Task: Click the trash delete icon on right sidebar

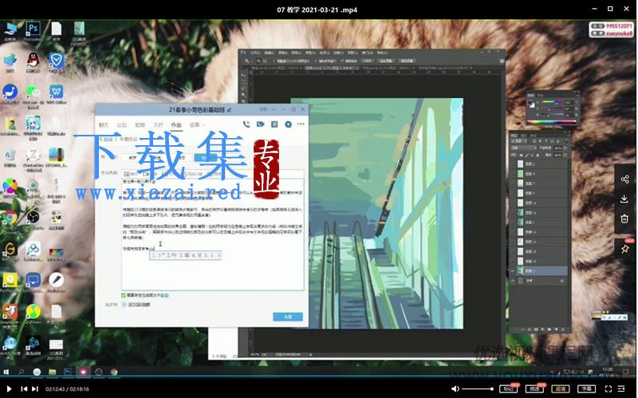Action: pos(624,219)
